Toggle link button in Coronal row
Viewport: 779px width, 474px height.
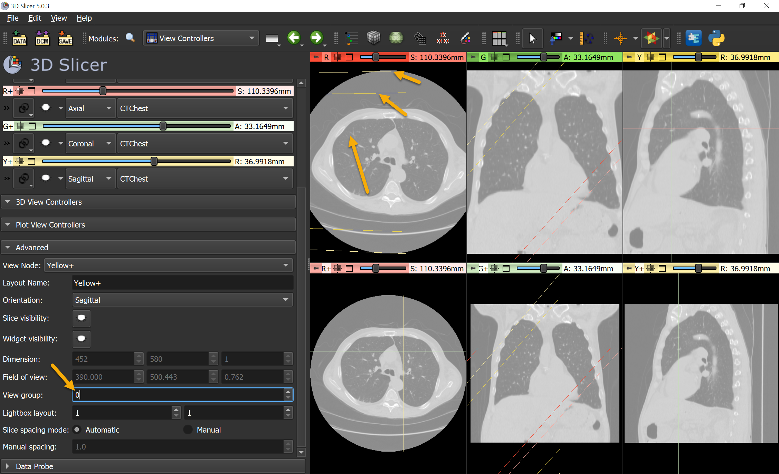click(23, 143)
